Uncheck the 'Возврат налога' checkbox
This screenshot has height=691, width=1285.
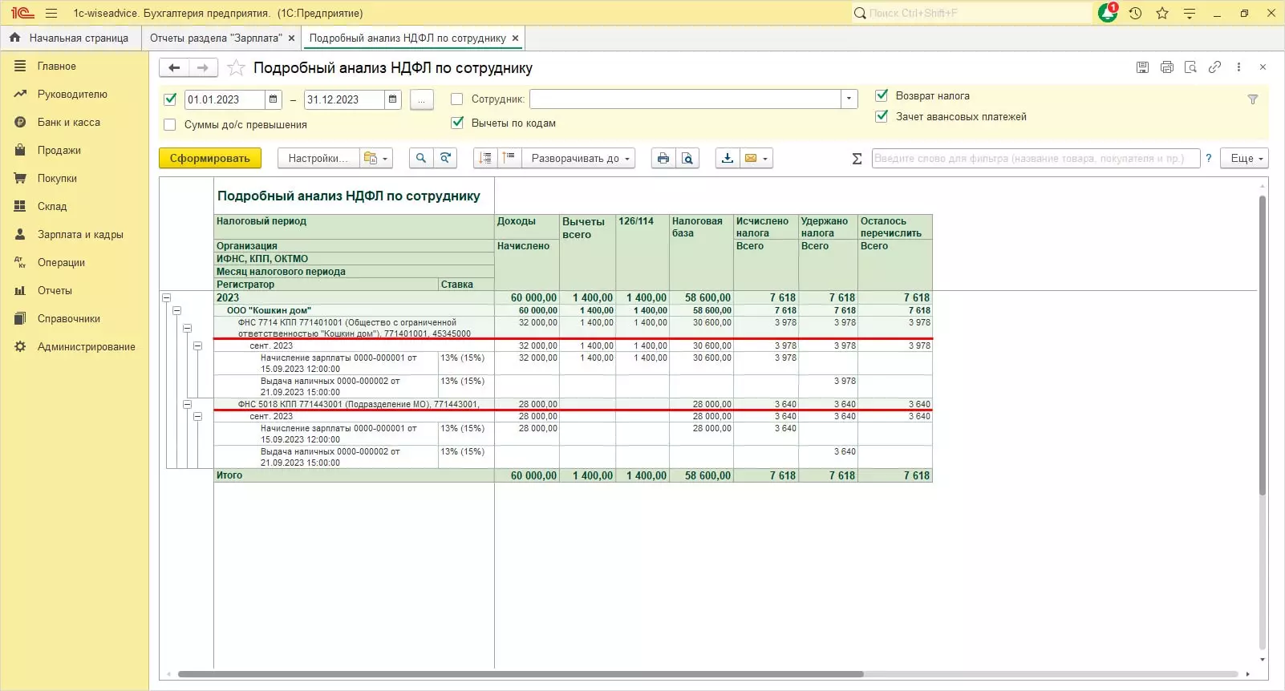click(x=882, y=95)
